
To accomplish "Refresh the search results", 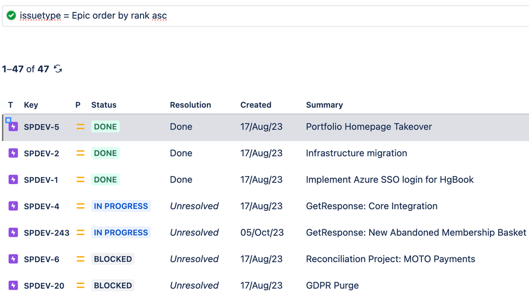I will 58,69.
